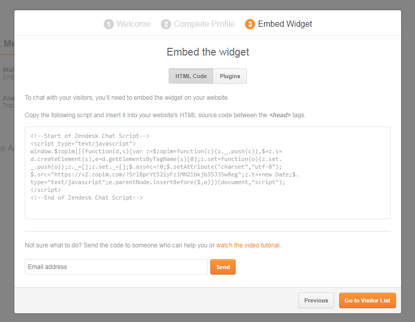Select the Complete Profile step indicator circle

coord(166,24)
